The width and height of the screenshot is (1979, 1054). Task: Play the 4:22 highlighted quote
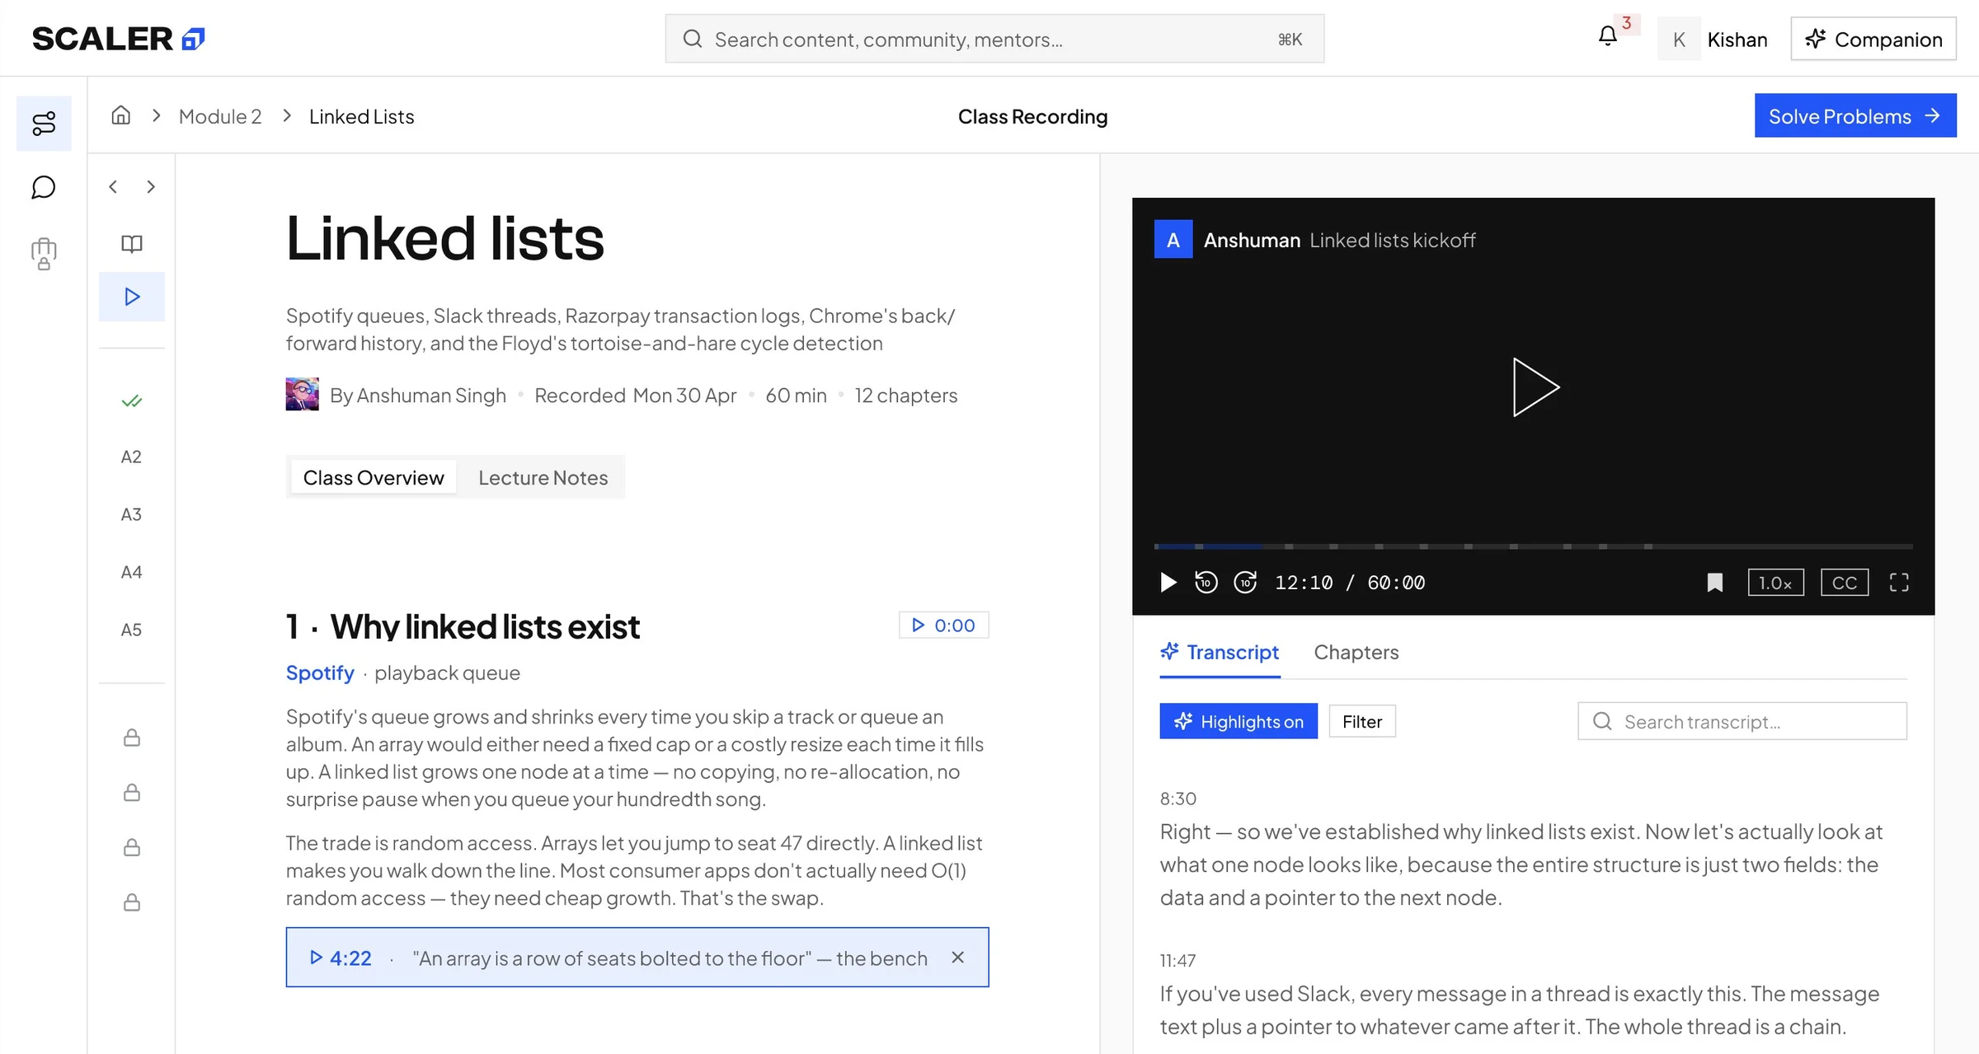tap(341, 958)
